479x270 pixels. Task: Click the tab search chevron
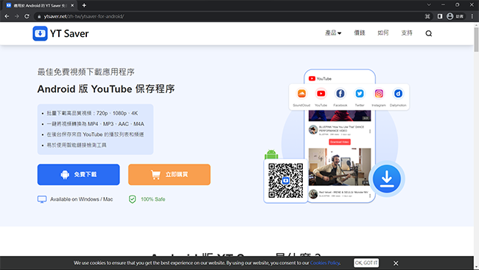(x=429, y=5)
